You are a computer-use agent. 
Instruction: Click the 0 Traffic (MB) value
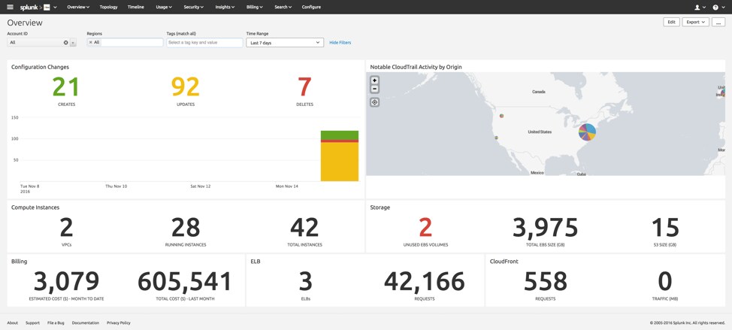tap(665, 282)
